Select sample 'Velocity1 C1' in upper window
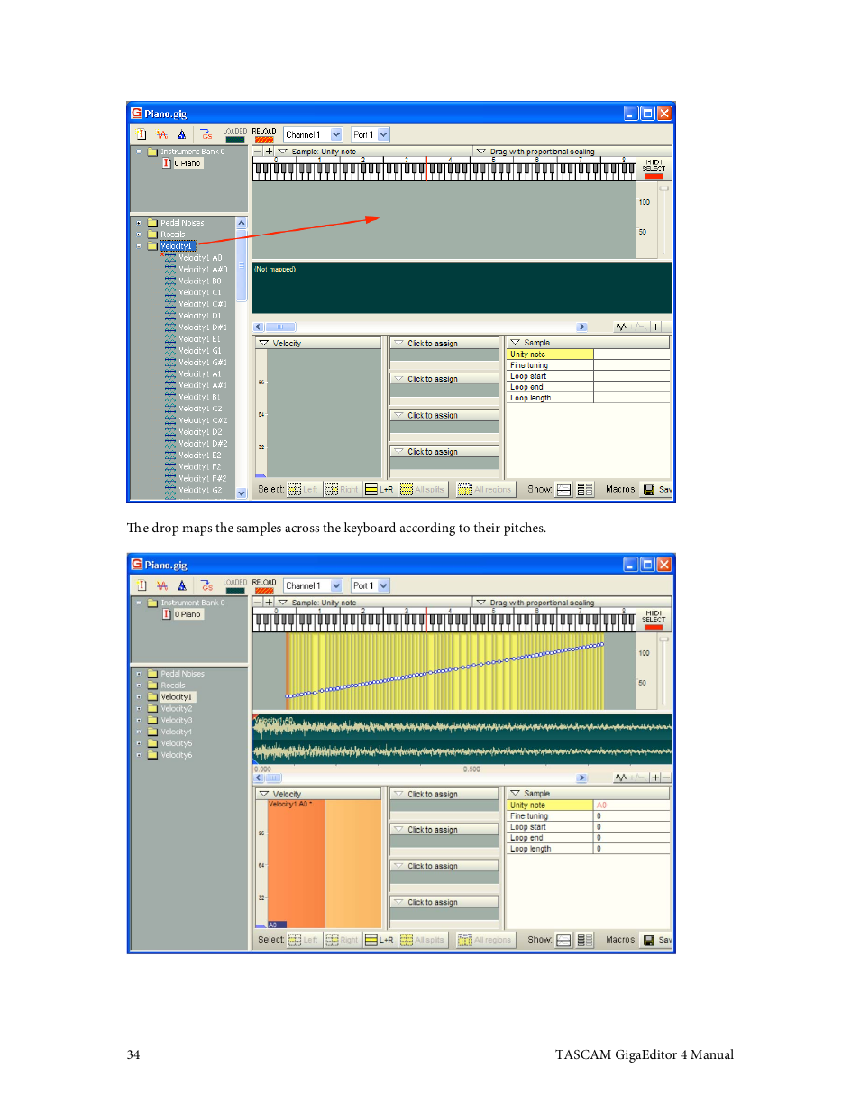Screen dimensions: 860x1114 click(x=200, y=292)
